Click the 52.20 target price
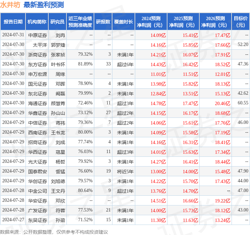The height and width of the screenshot is (235, 250). tap(243, 45)
